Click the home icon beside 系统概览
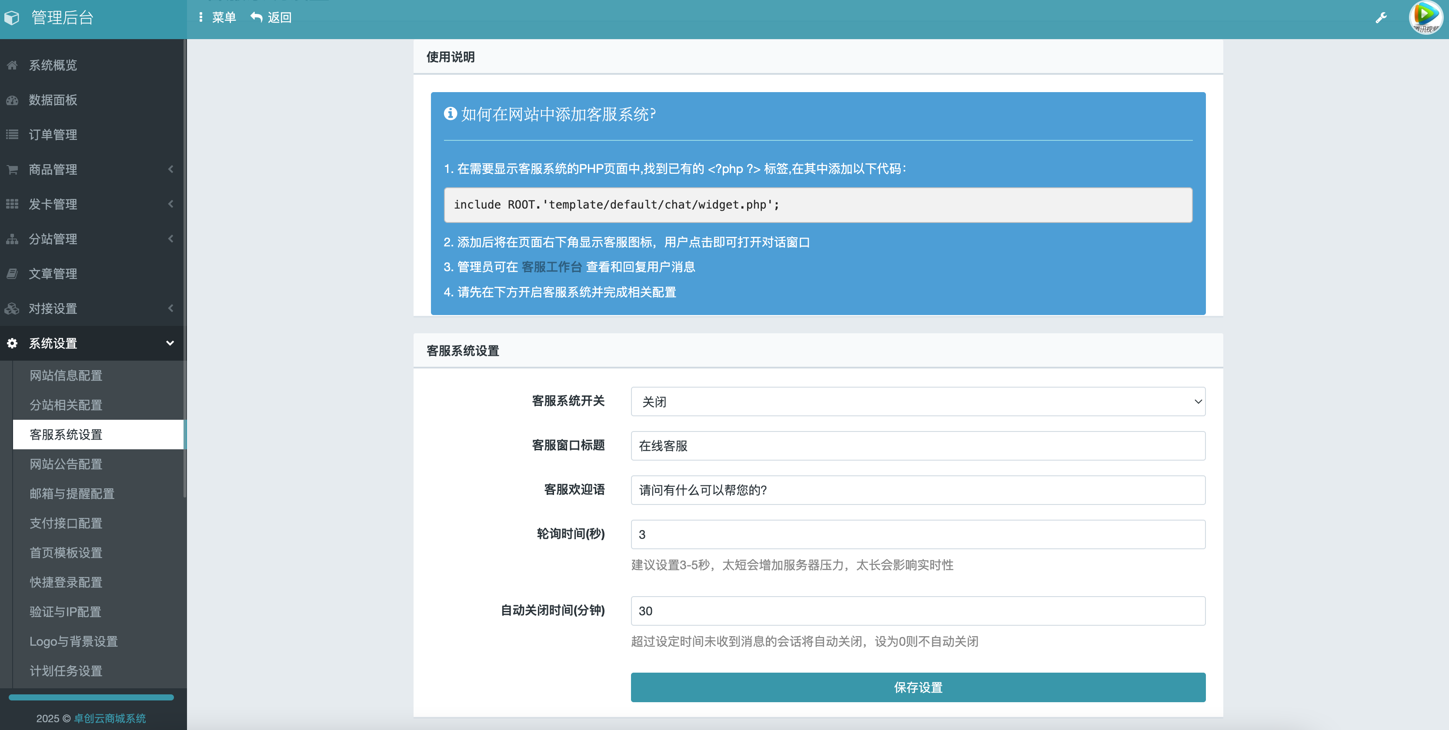This screenshot has width=1449, height=730. click(x=12, y=65)
